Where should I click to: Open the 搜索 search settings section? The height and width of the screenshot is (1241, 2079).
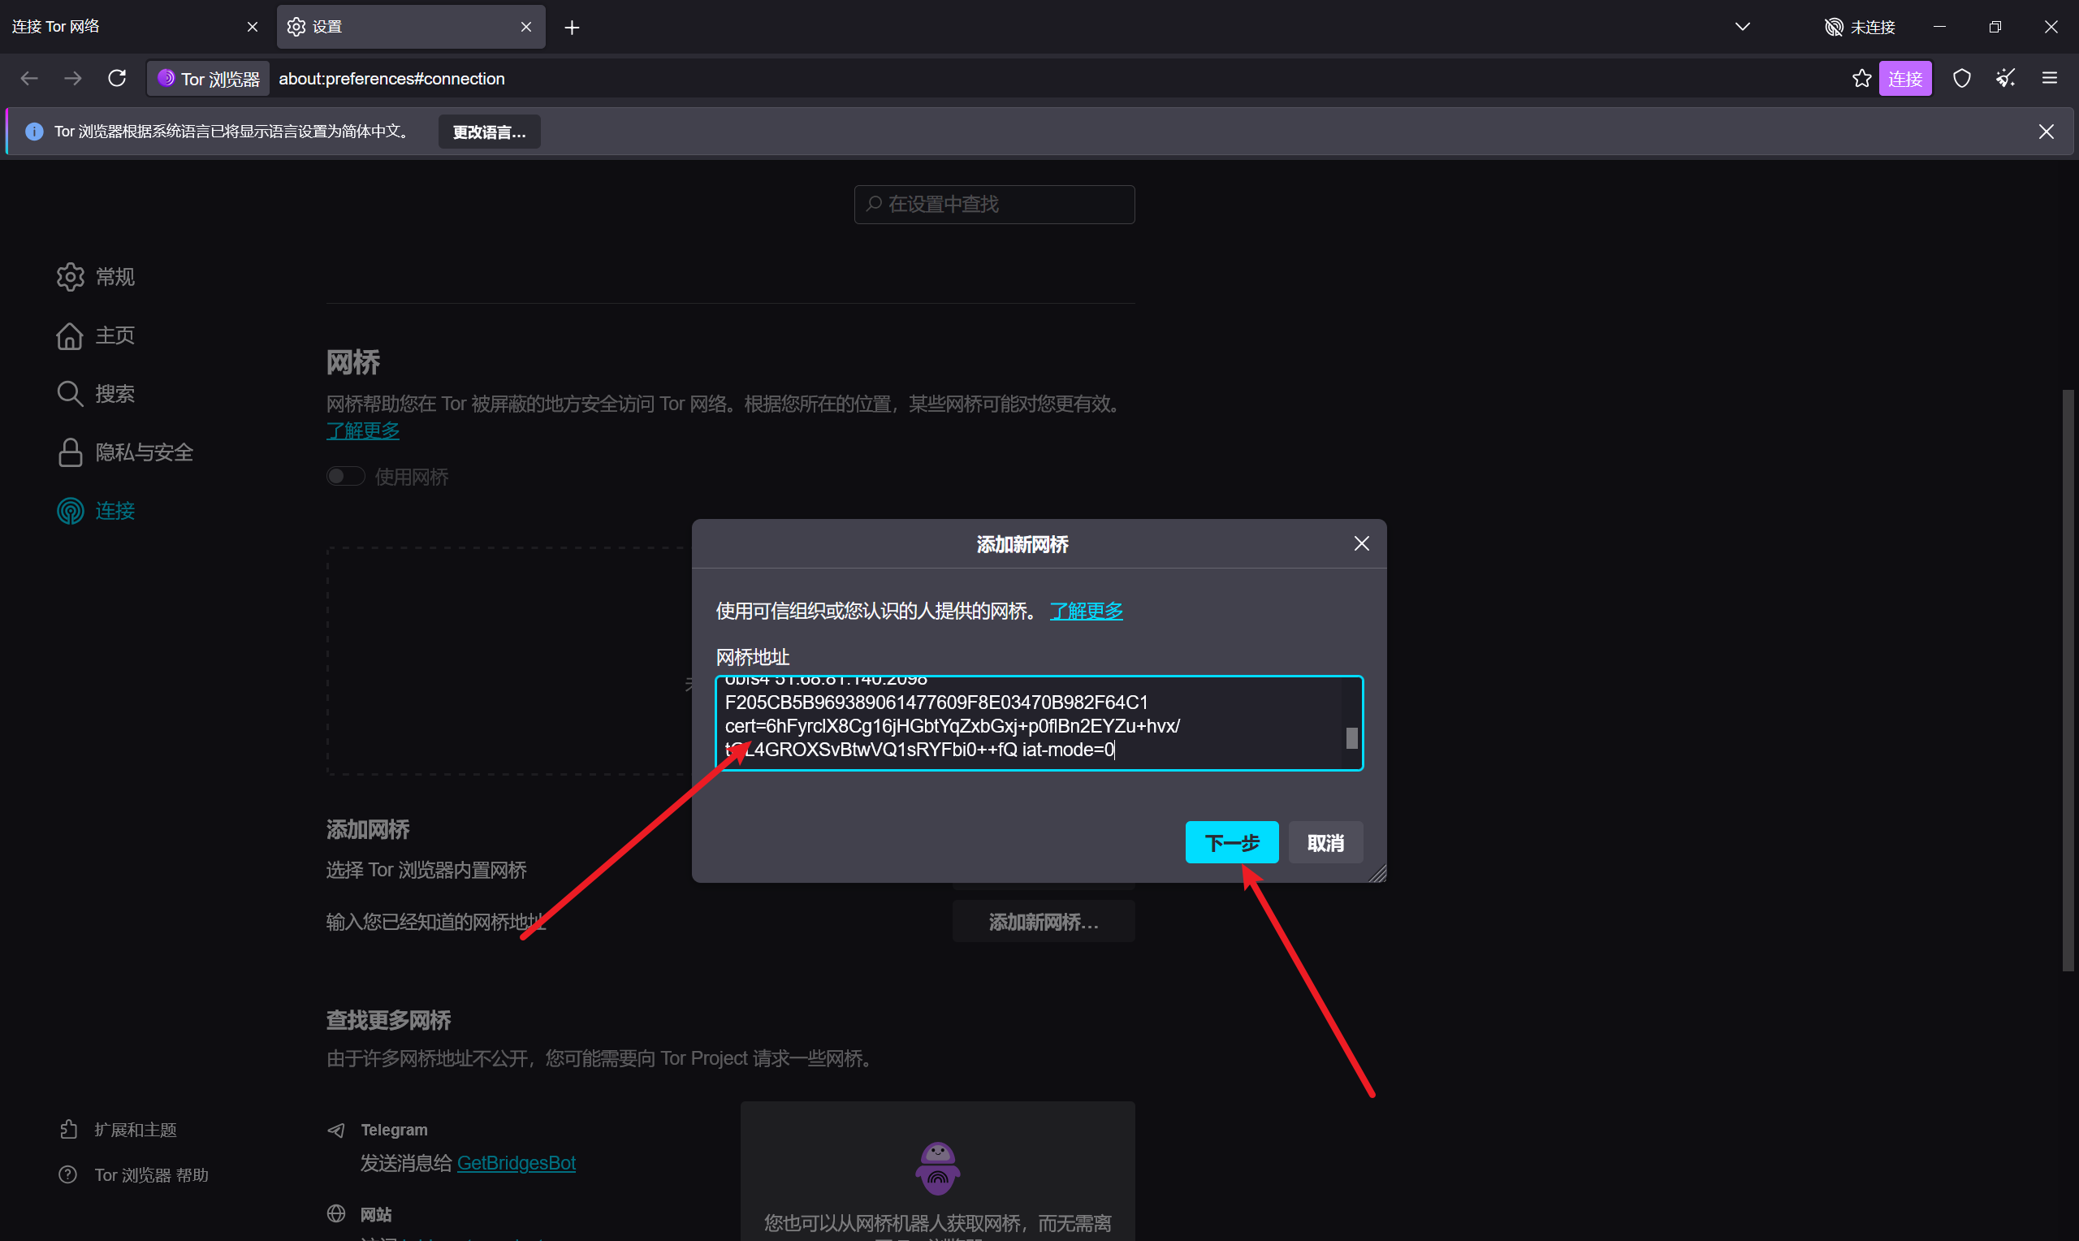(96, 394)
